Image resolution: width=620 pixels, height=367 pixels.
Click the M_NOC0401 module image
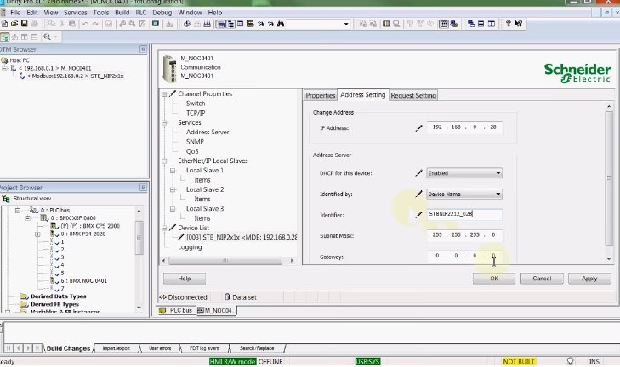169,69
